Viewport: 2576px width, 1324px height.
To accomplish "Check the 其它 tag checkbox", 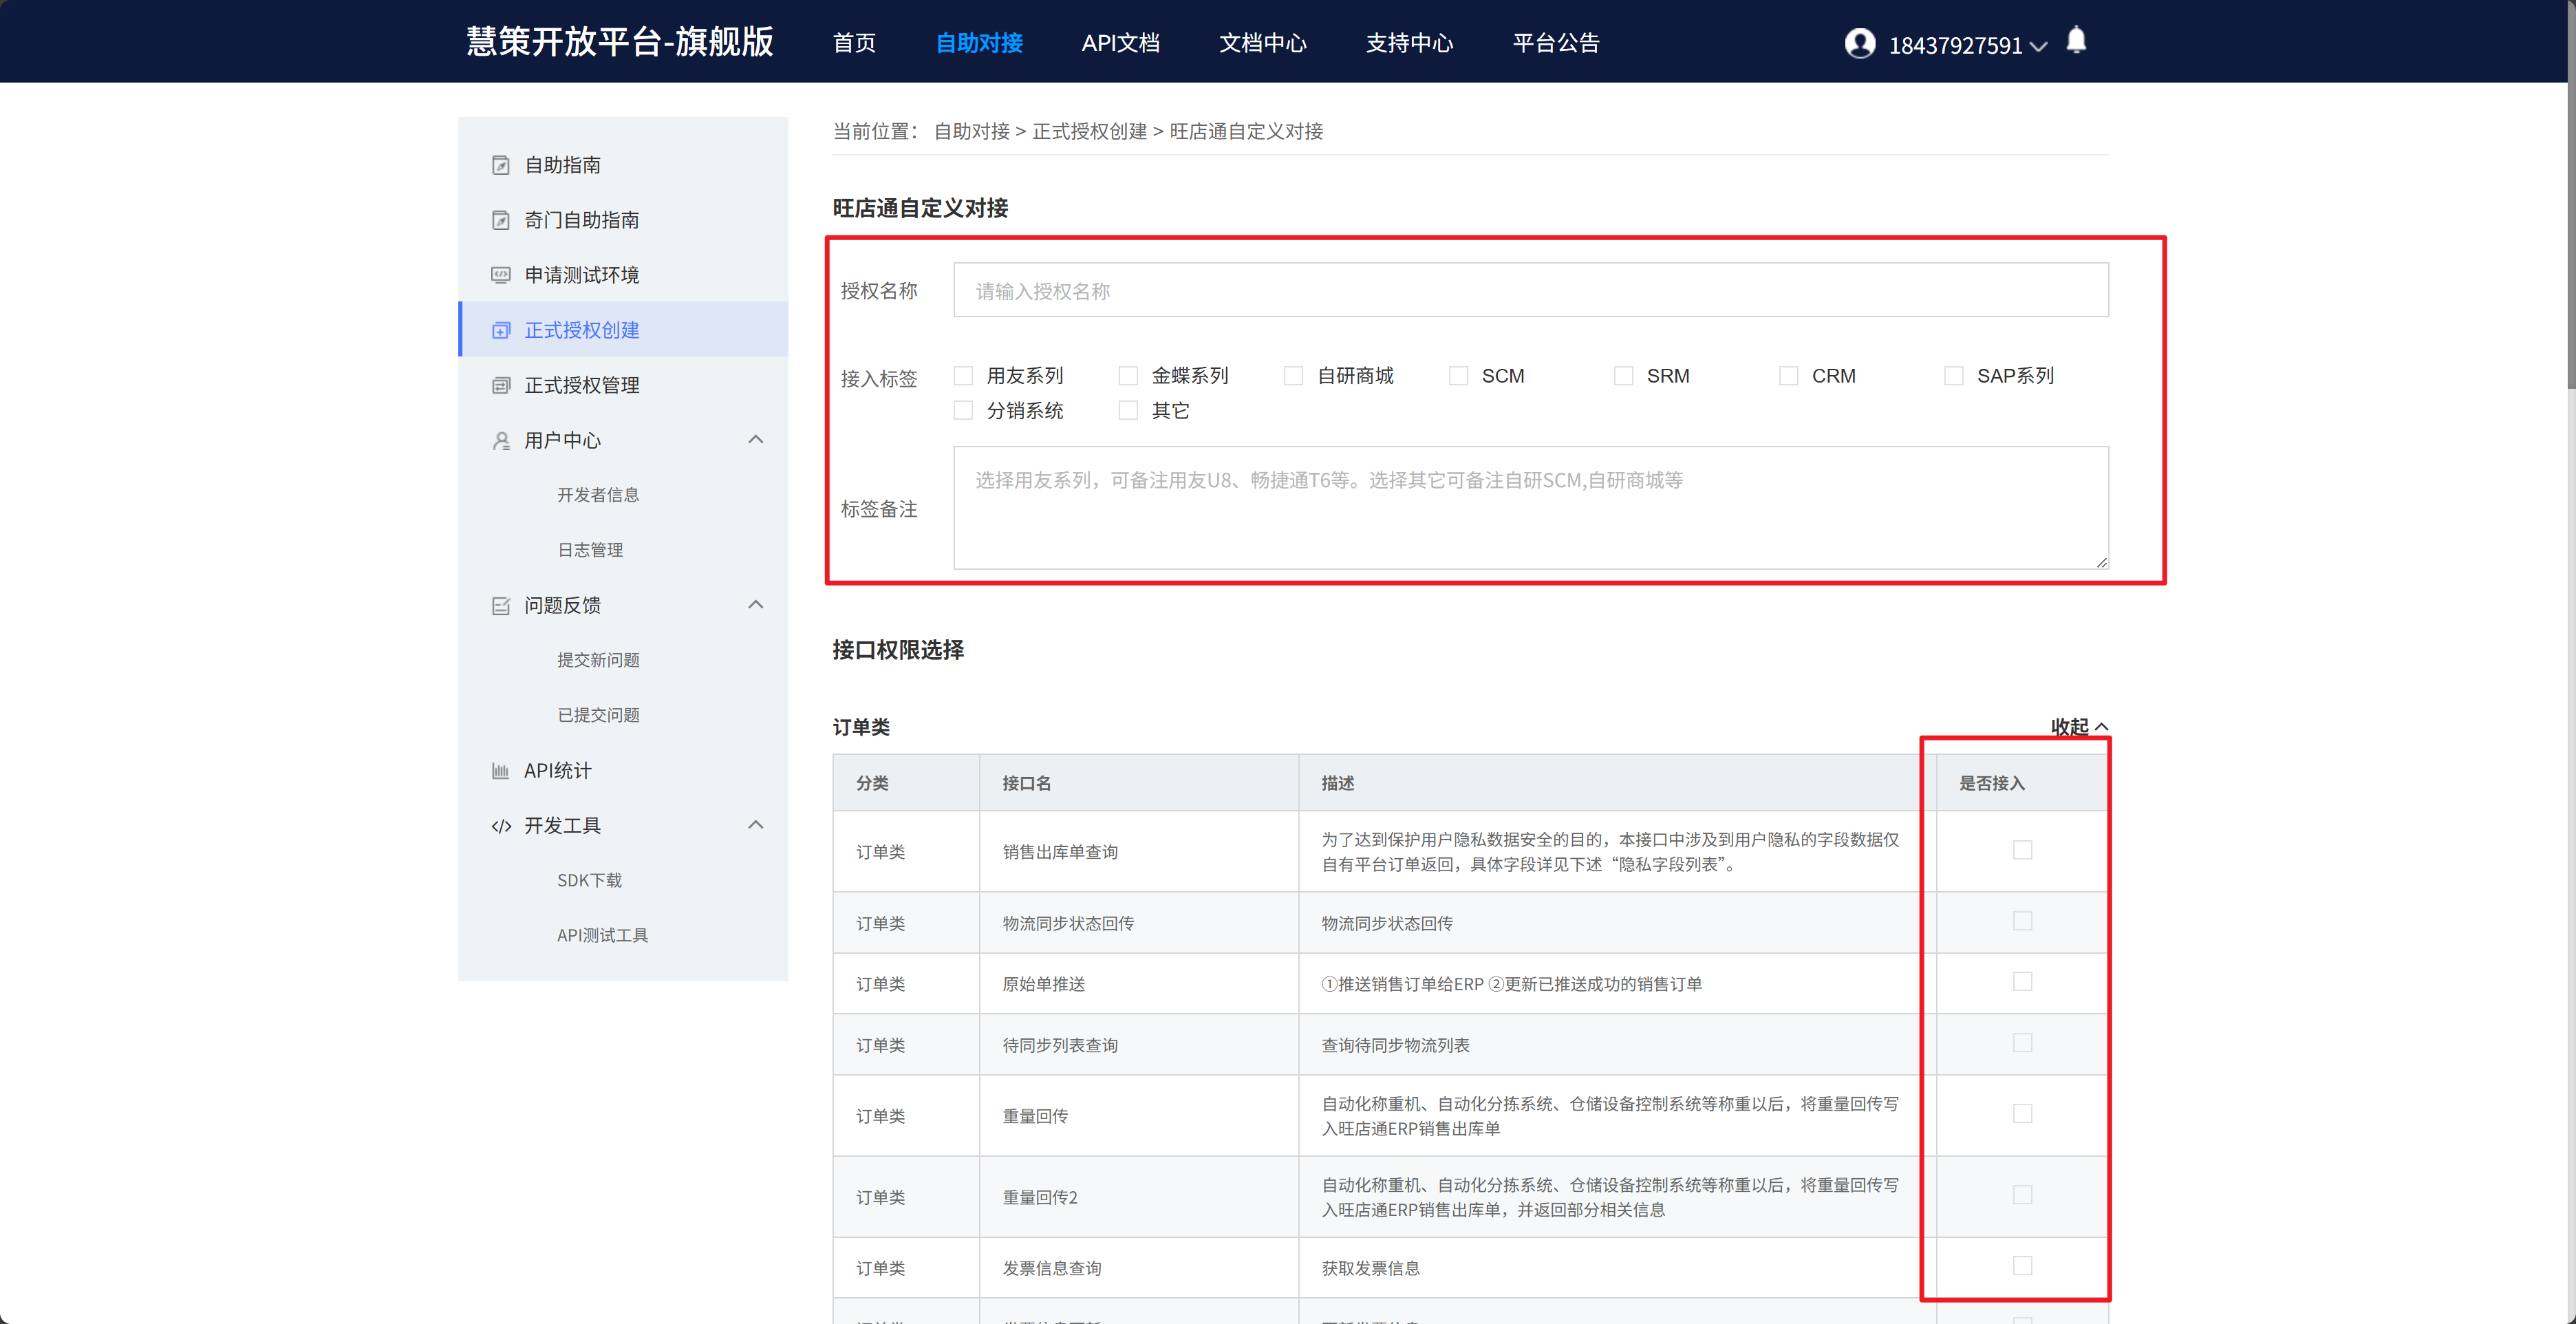I will pos(1128,411).
